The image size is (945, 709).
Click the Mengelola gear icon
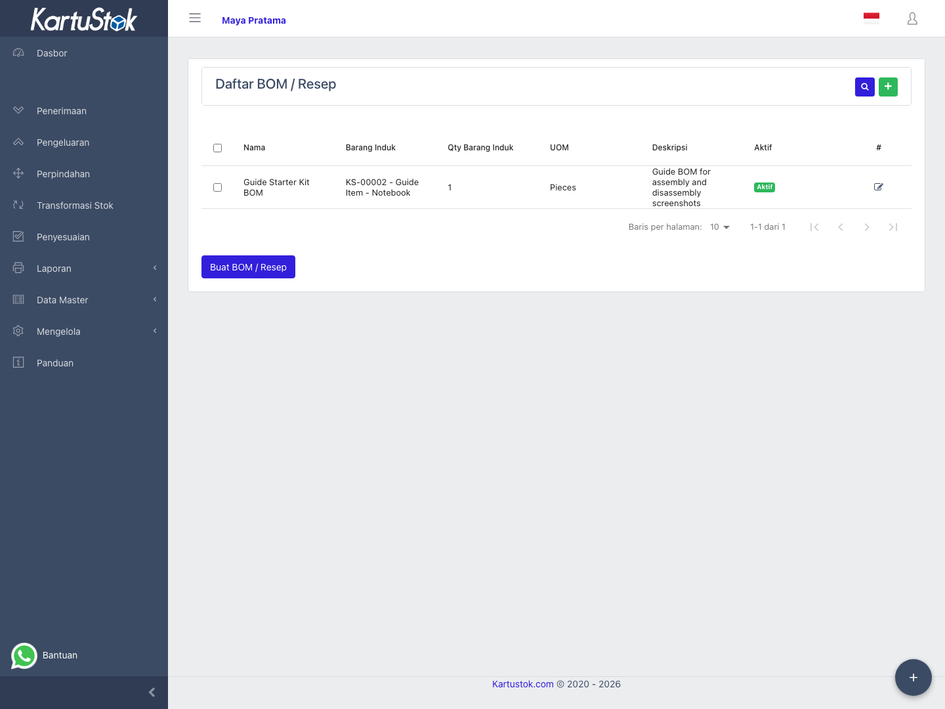click(x=18, y=331)
